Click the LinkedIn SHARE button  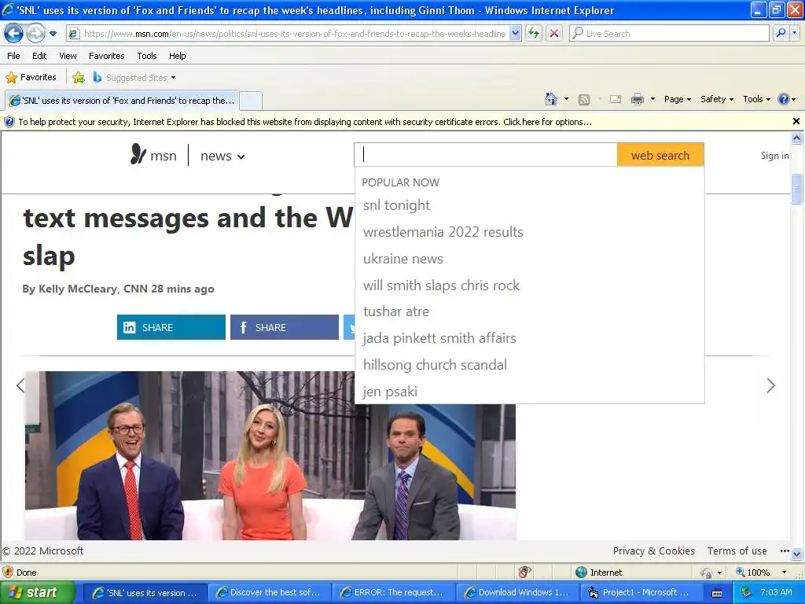(x=171, y=327)
